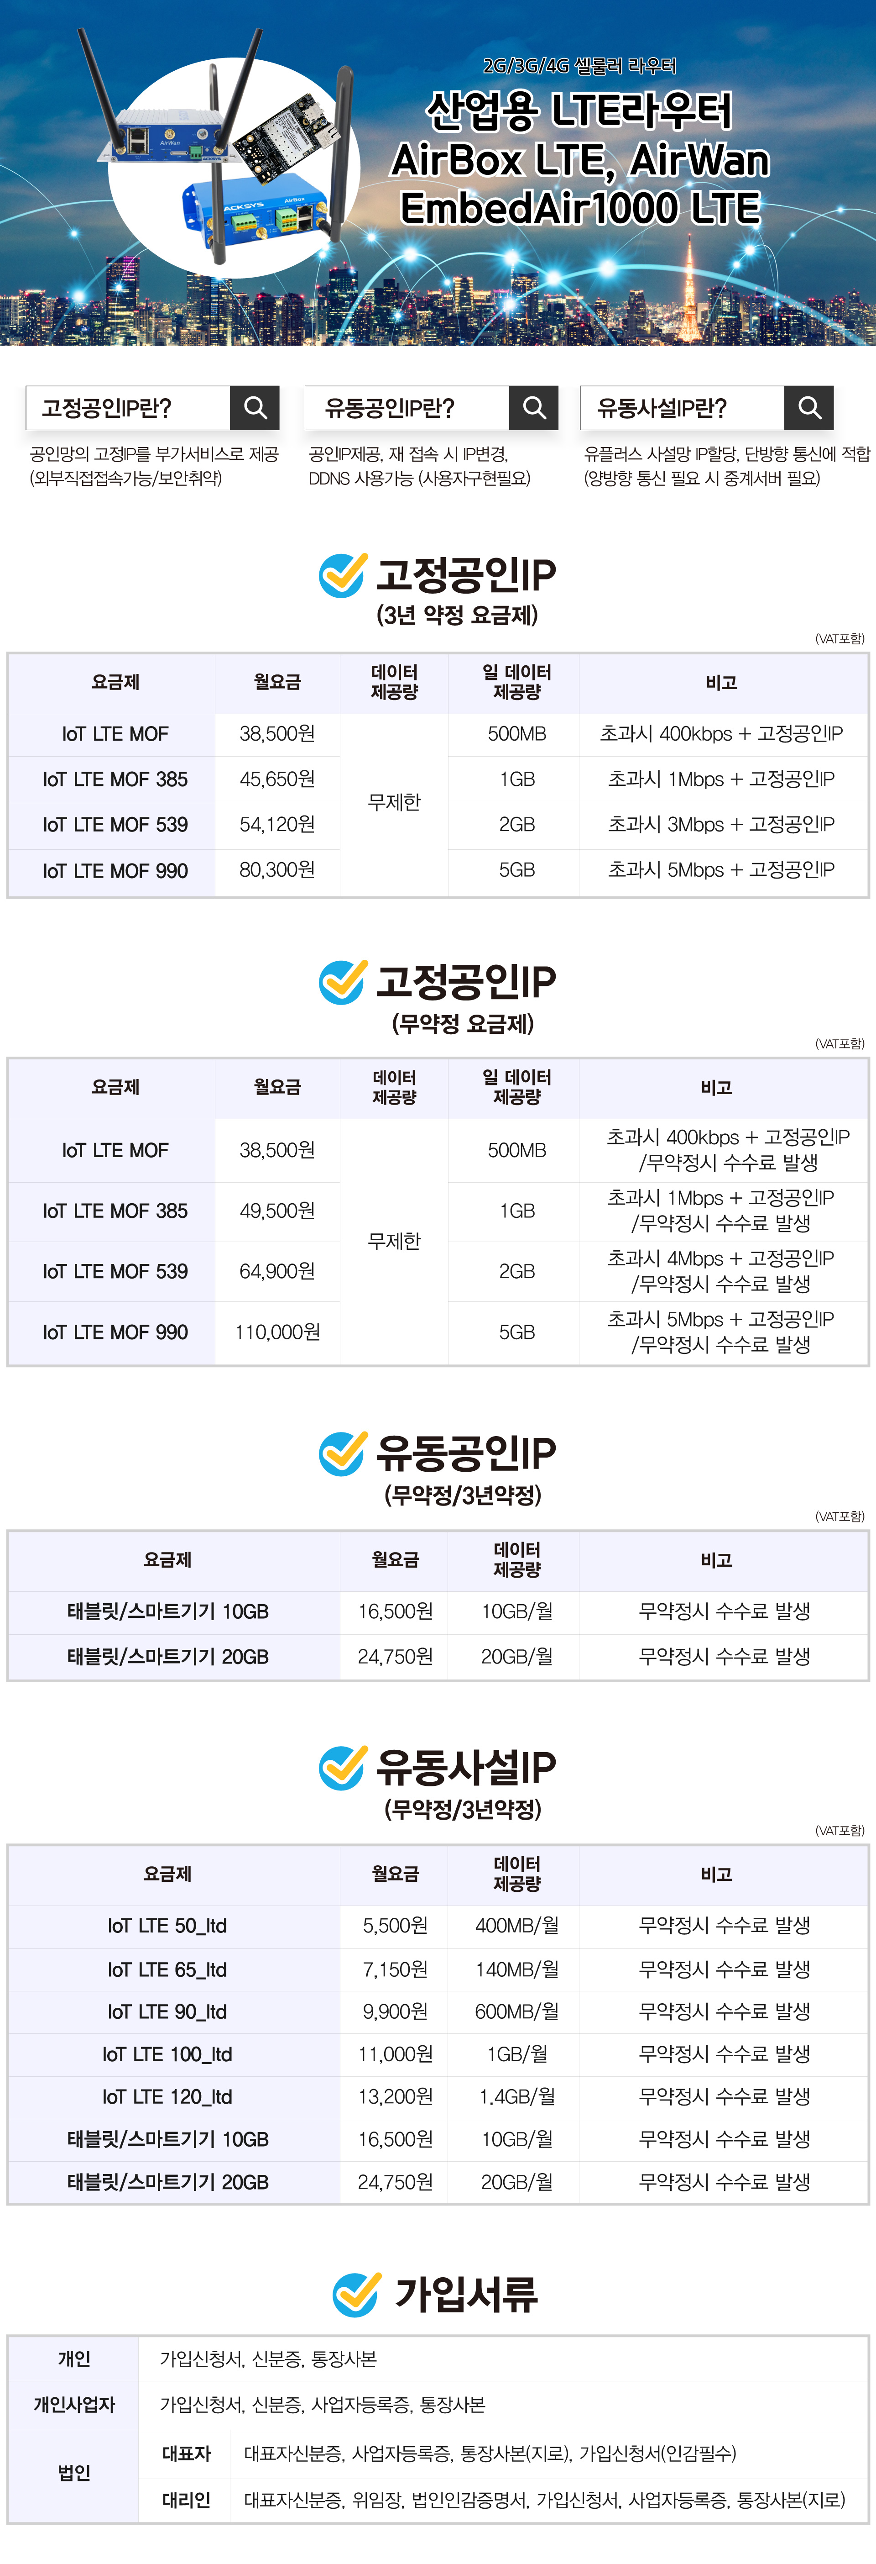This screenshot has height=2564, width=876.
Task: Click the 개인사업자 row in 가입서류 table
Action: pos(438,2405)
